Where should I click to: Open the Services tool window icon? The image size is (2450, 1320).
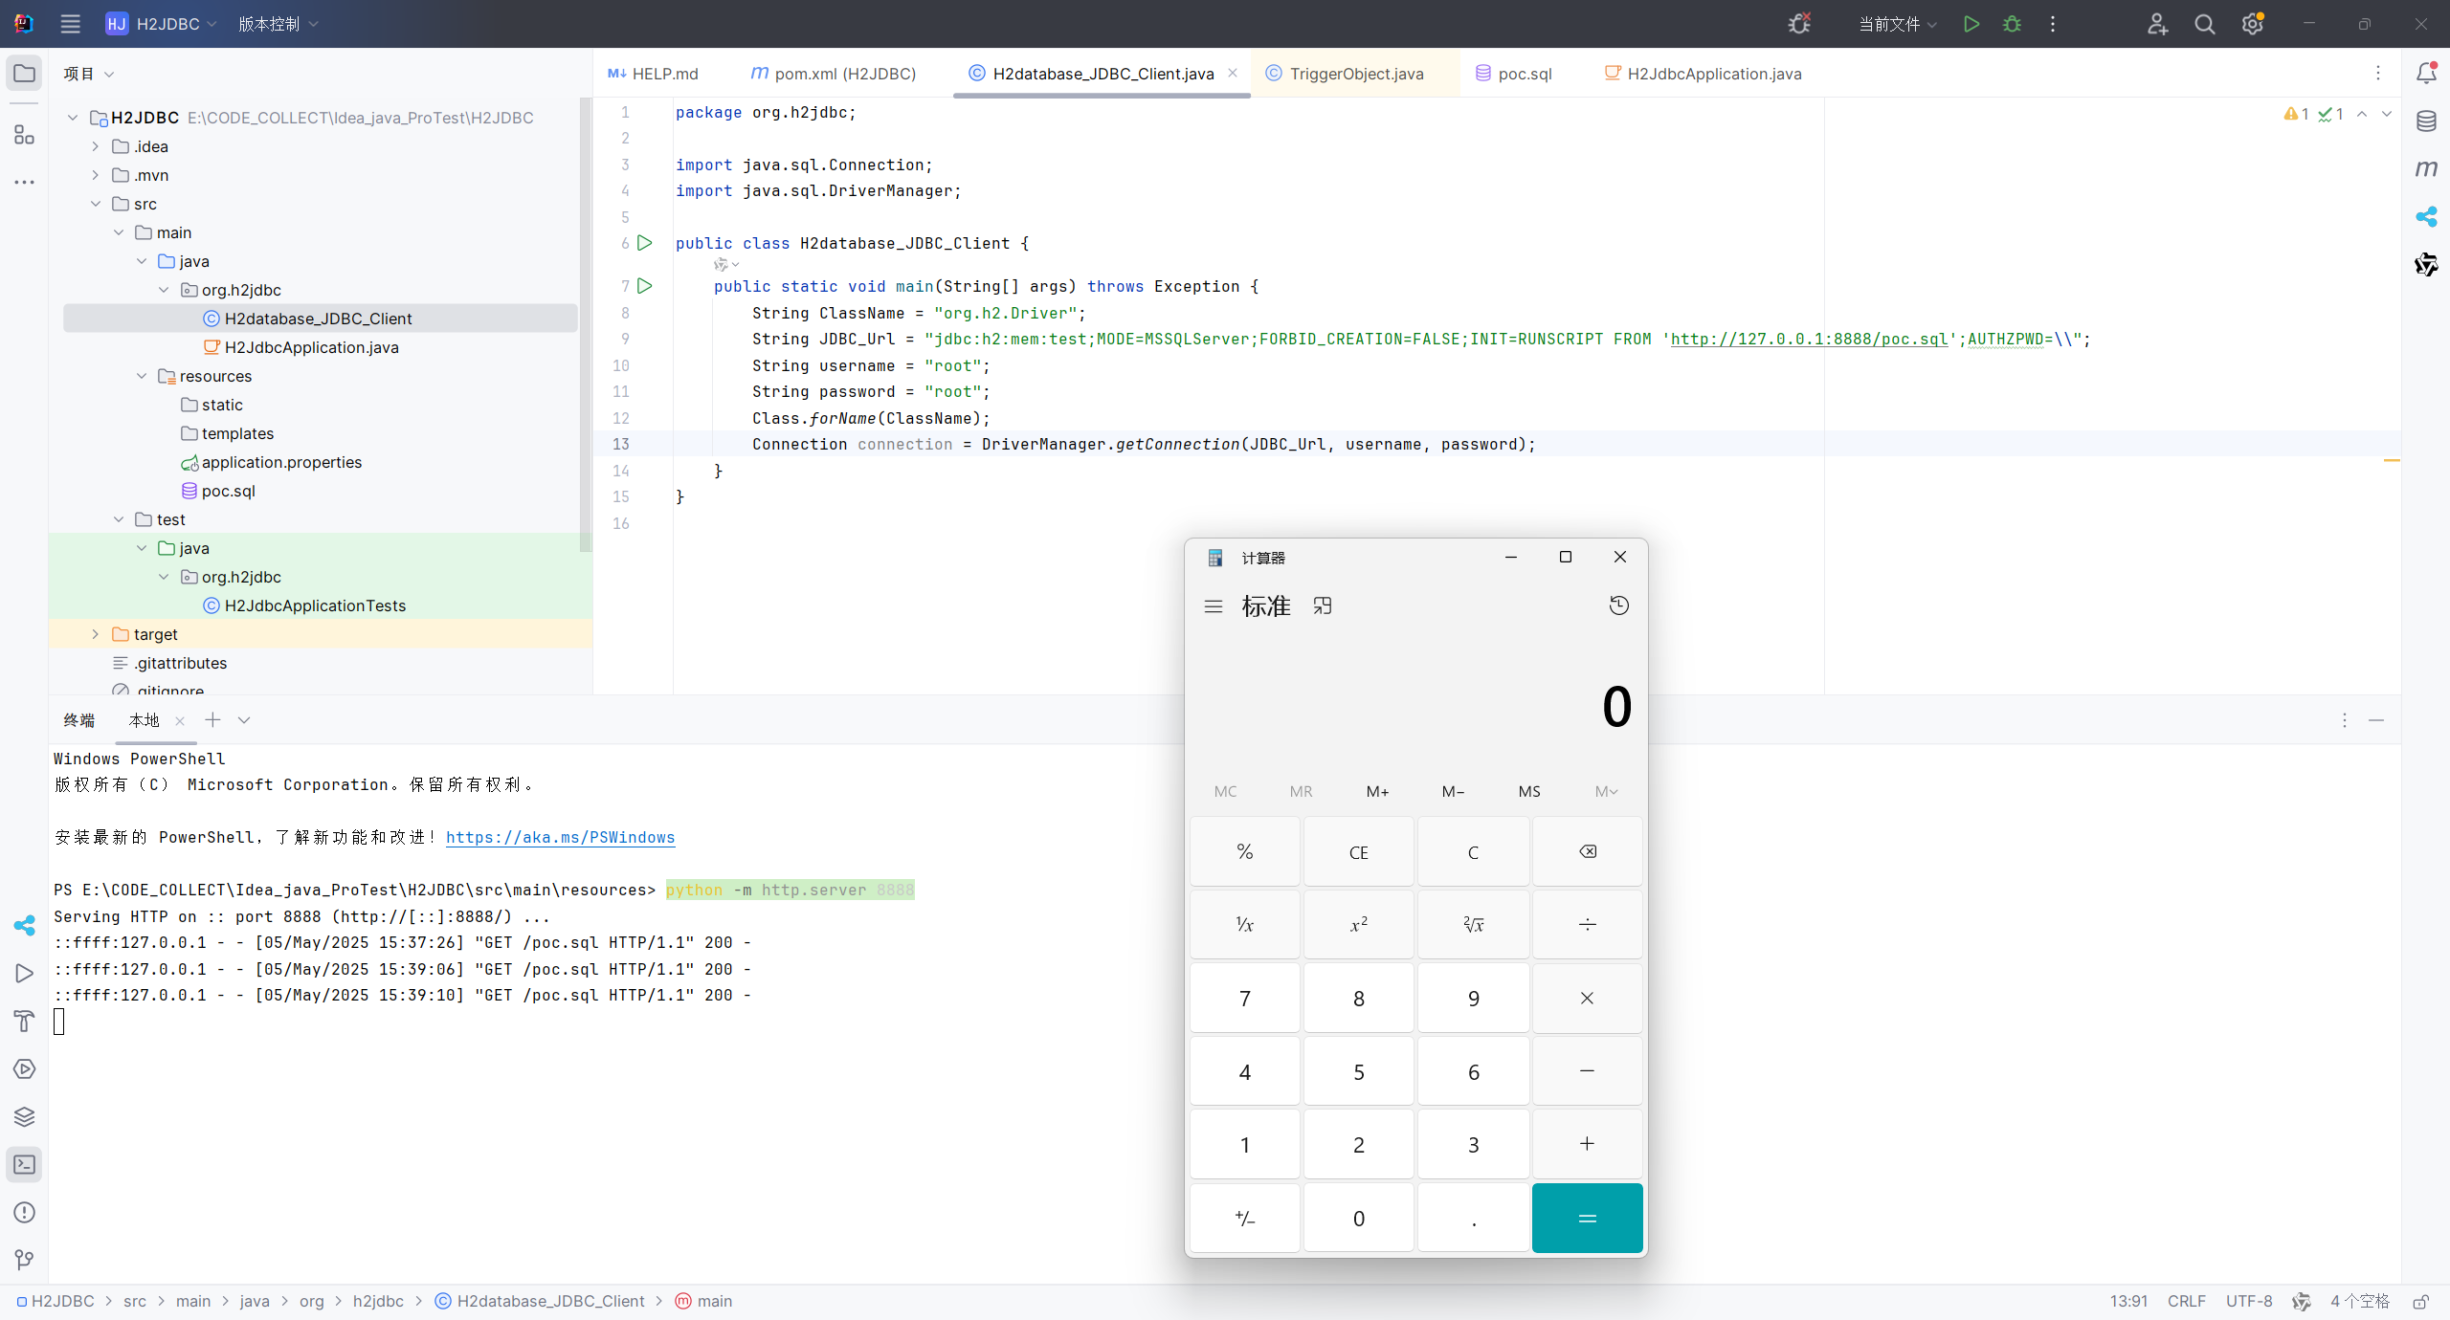(25, 1068)
